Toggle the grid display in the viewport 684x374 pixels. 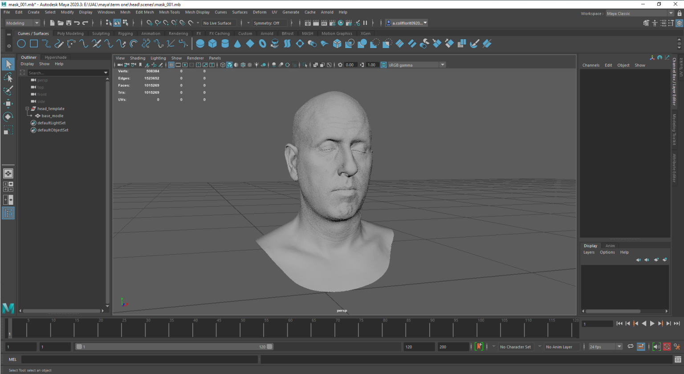(x=171, y=65)
